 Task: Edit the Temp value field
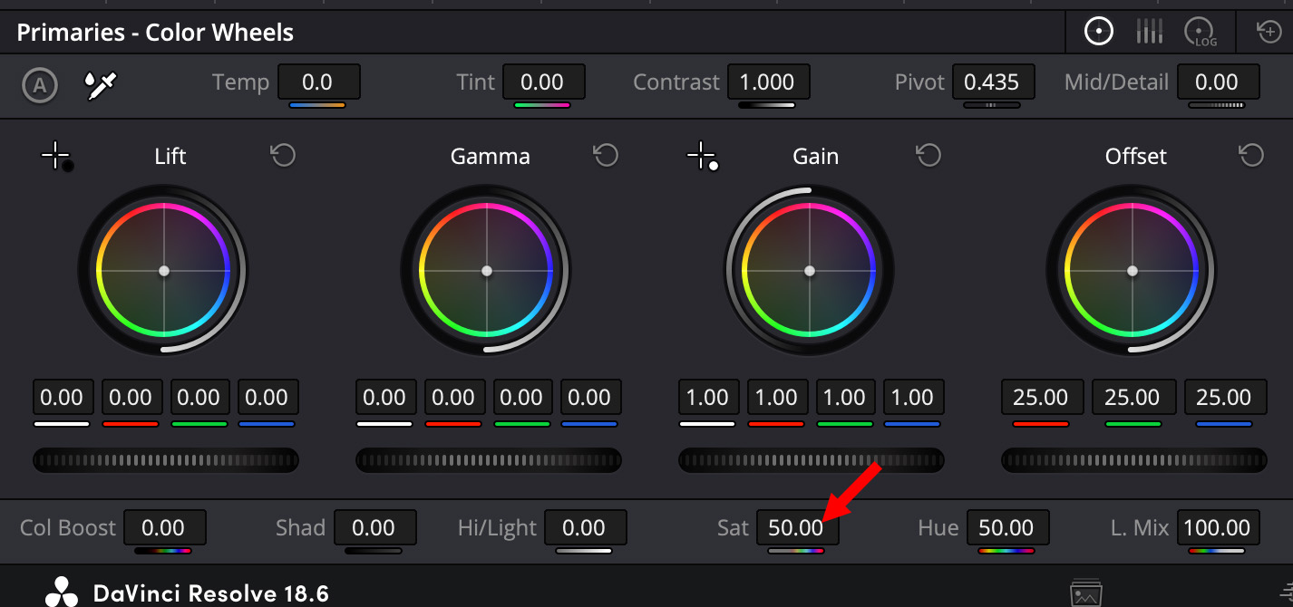point(319,82)
